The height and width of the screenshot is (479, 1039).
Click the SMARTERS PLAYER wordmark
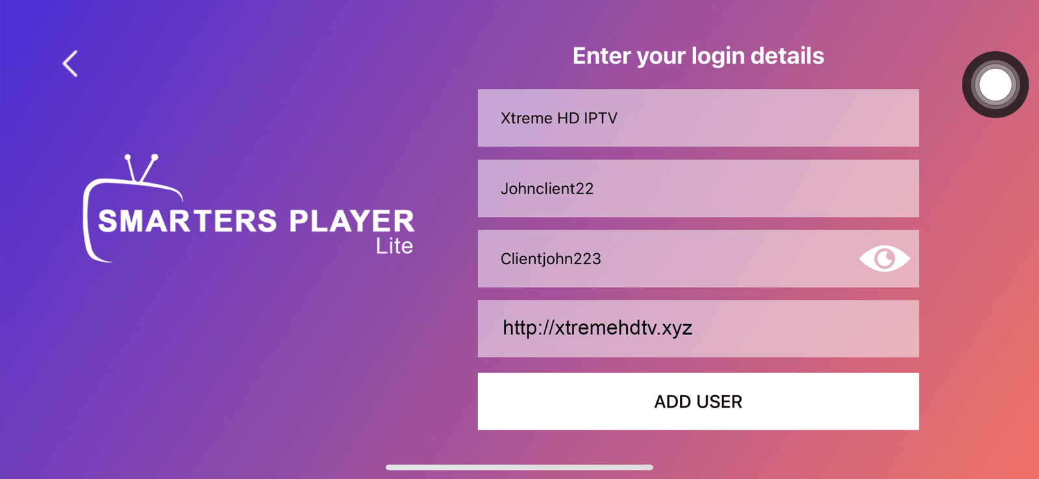click(x=256, y=221)
